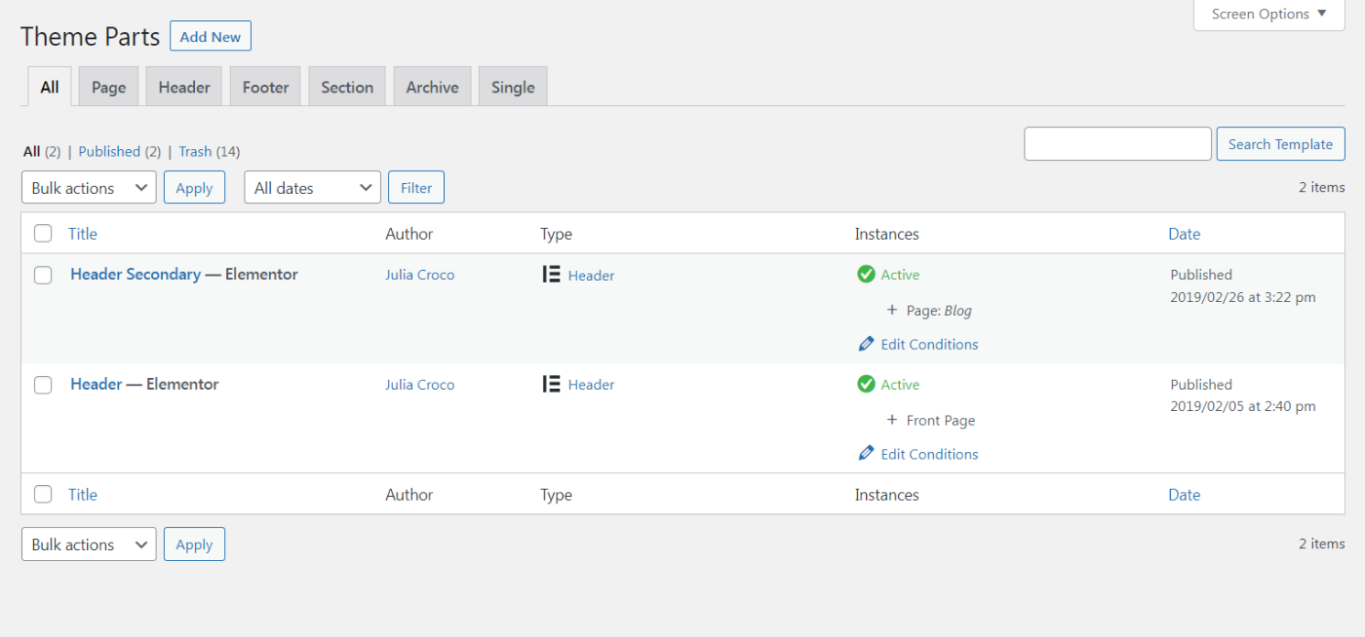1365x637 pixels.
Task: Click 'Page: Blog' instance text
Action: (x=939, y=311)
